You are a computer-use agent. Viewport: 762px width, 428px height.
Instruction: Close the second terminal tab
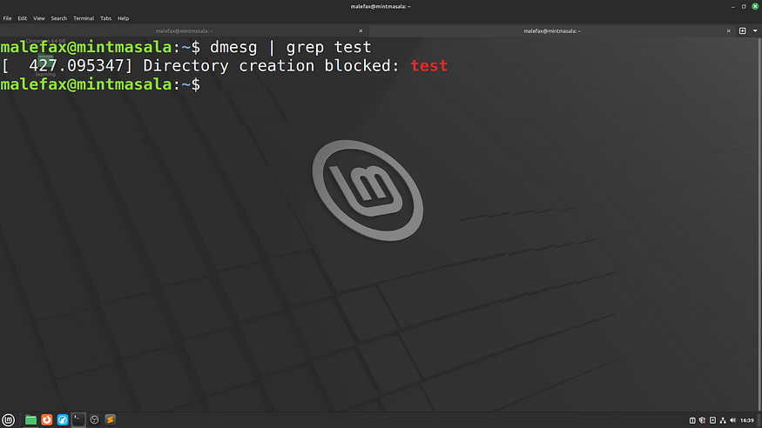pos(728,31)
